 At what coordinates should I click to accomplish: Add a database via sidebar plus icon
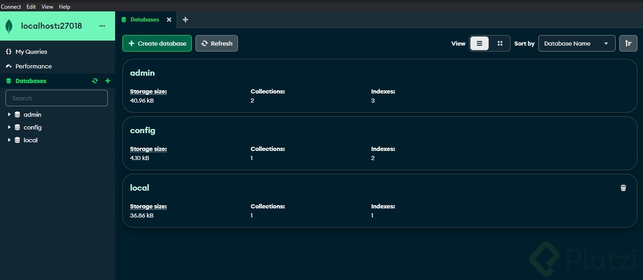(108, 81)
